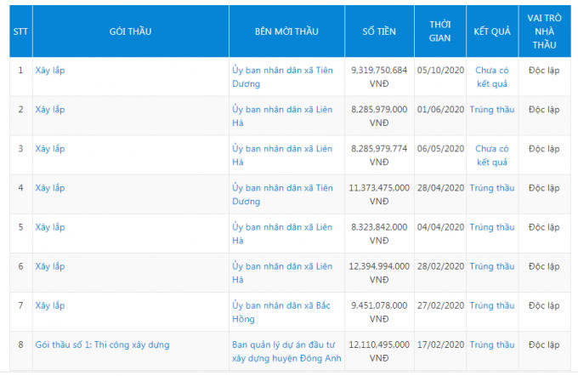Click 'Chưa có kết quả' in row 1
The width and height of the screenshot is (578, 376).
click(491, 77)
